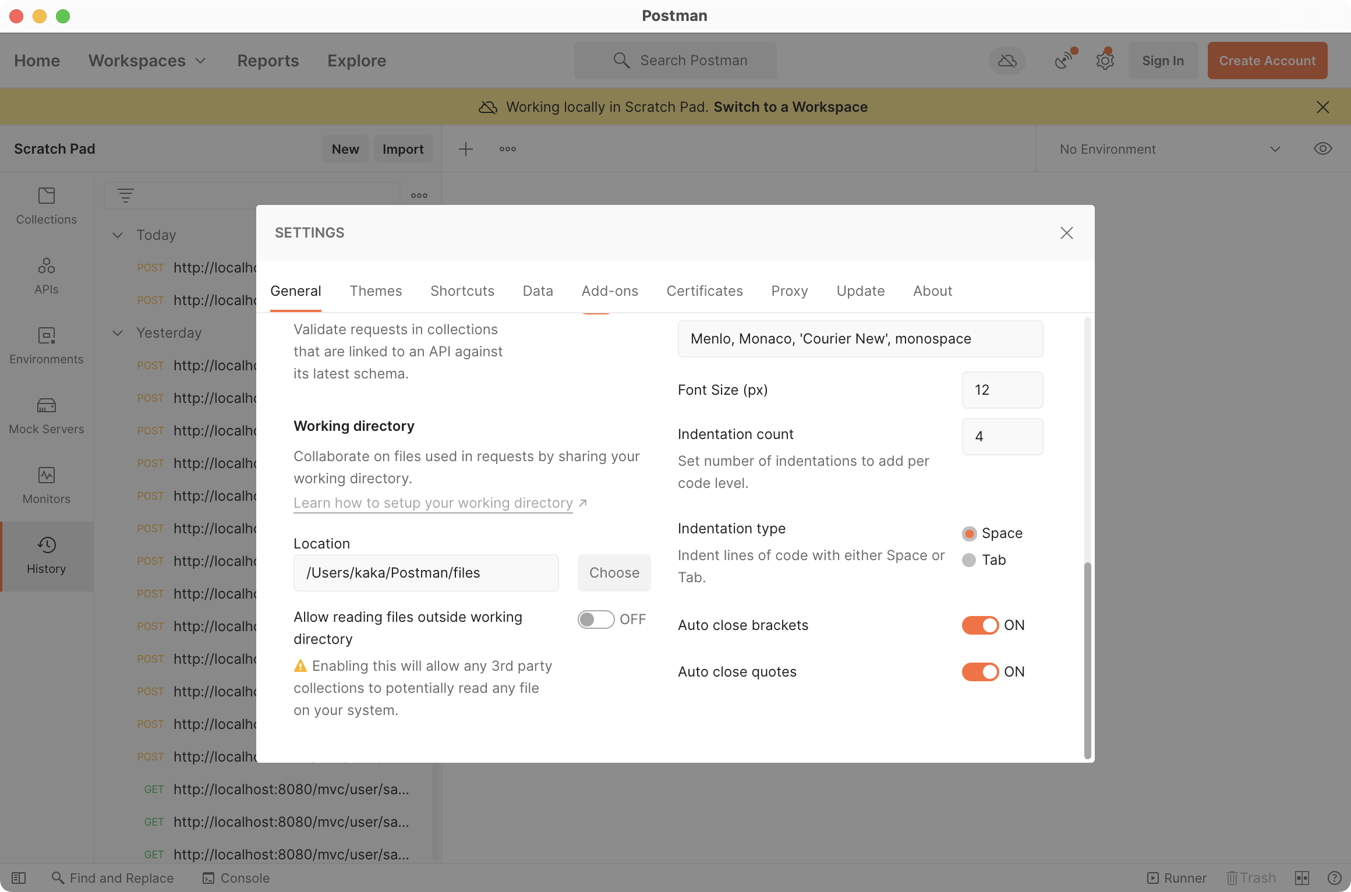Select the Tab indentation type radio
This screenshot has height=892, width=1351.
pos(969,560)
